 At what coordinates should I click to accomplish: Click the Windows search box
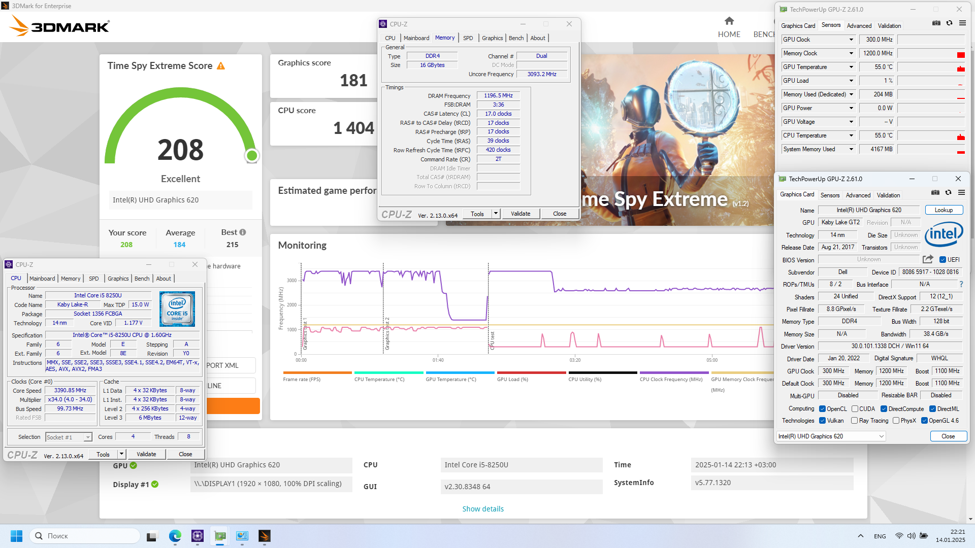point(85,536)
